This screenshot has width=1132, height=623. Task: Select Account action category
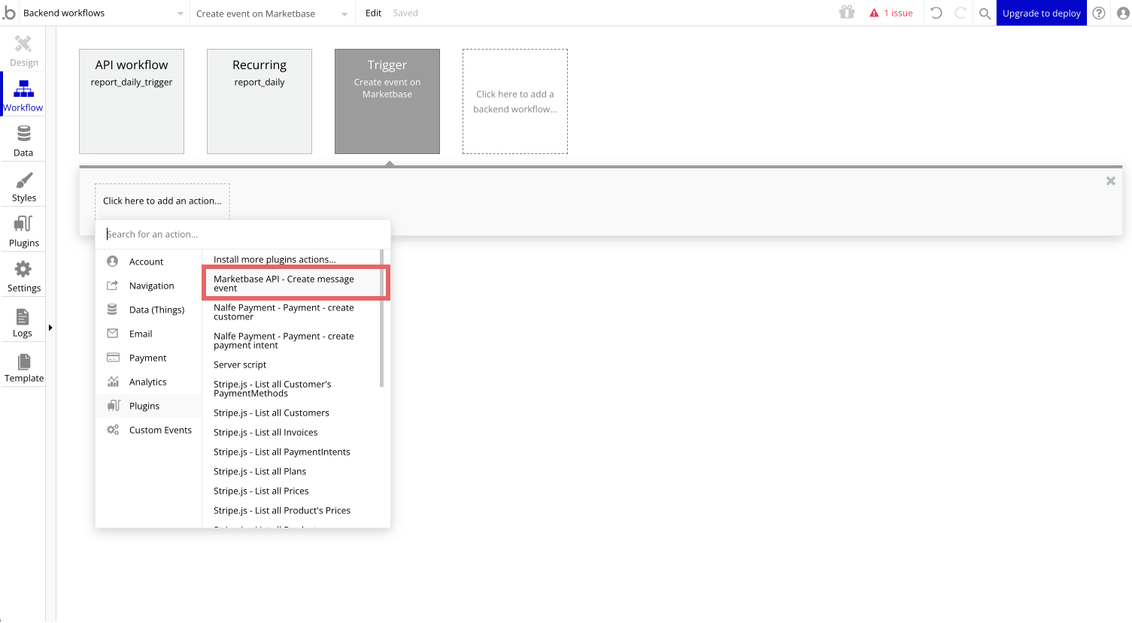(x=149, y=262)
